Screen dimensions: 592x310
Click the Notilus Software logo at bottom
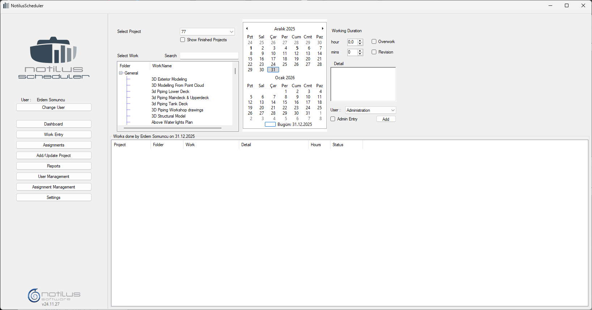54,295
